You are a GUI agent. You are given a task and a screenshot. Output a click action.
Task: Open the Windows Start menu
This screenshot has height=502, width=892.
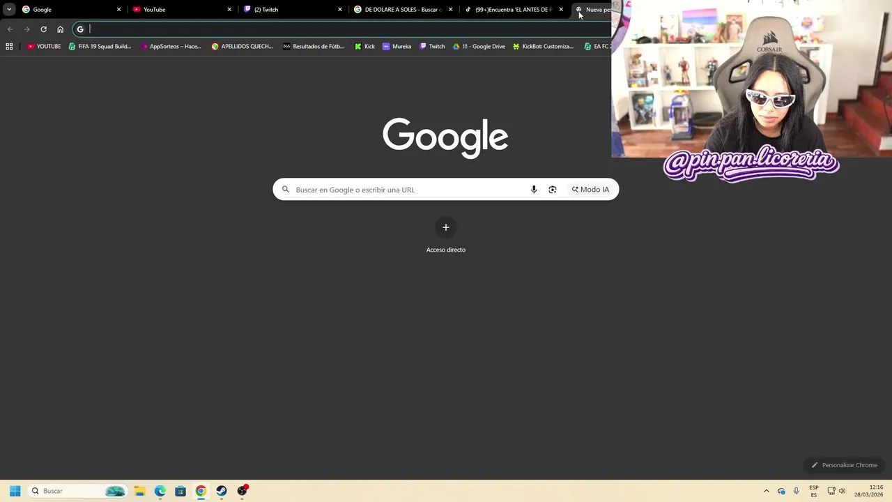pyautogui.click(x=15, y=491)
